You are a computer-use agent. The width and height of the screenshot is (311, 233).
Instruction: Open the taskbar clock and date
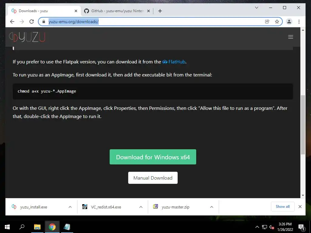(285, 227)
